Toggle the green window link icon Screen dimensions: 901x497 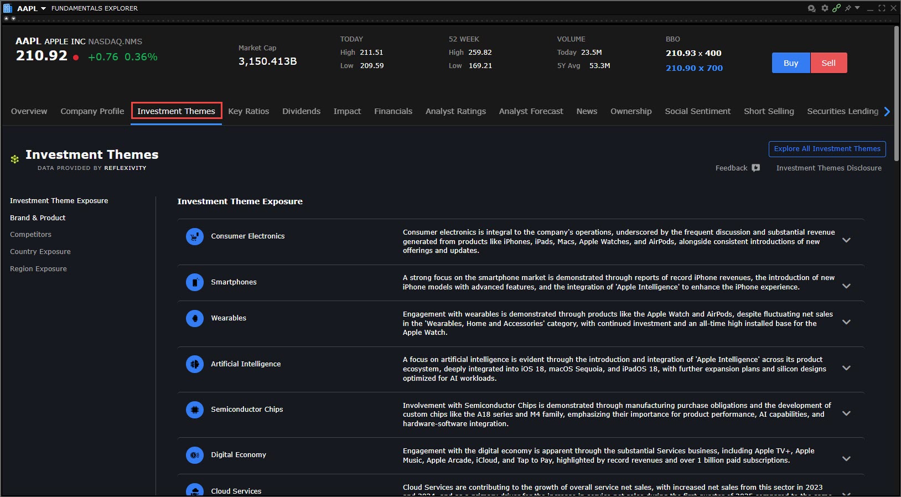point(836,8)
